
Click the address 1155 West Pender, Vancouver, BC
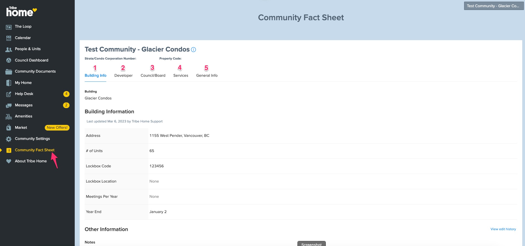179,135
